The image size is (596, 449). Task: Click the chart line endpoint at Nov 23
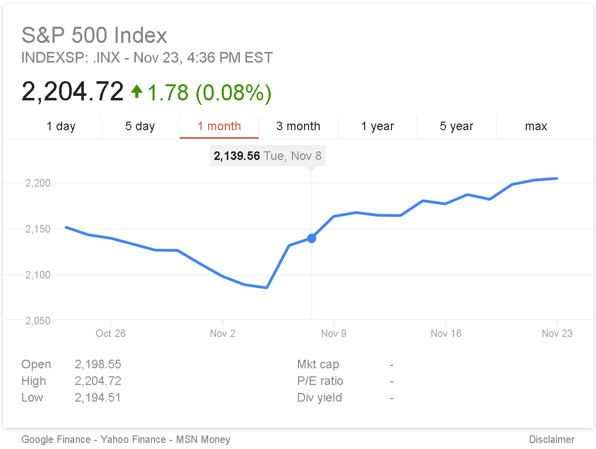tap(557, 178)
